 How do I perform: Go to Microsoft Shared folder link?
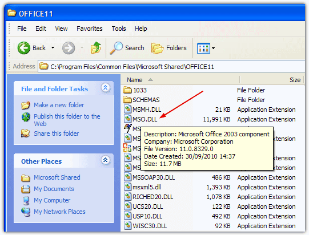57,177
